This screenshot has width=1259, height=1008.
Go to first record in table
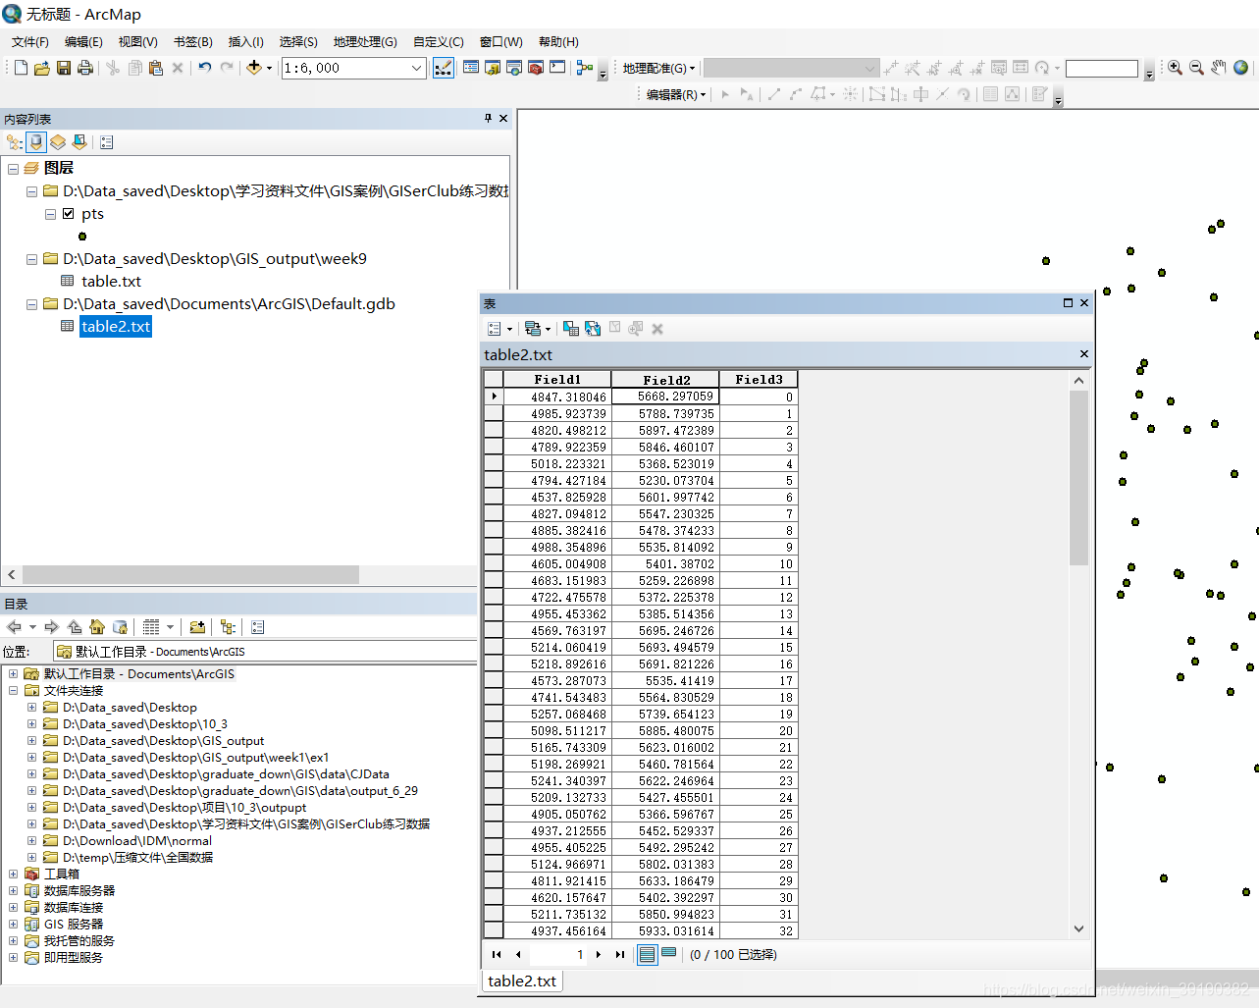tap(497, 954)
